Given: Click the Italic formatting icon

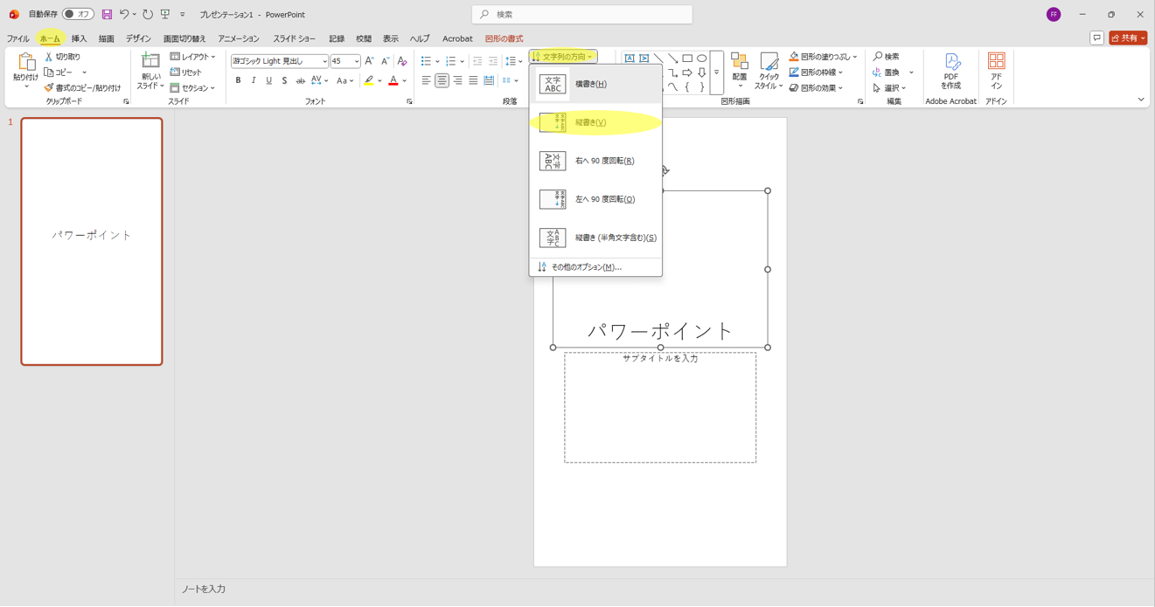Looking at the screenshot, I should [254, 80].
